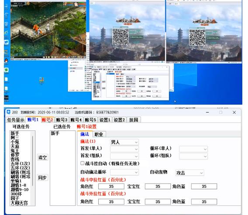The height and width of the screenshot is (215, 248).
Task: Expand 自动施法循环 dropdown
Action: pos(124,173)
